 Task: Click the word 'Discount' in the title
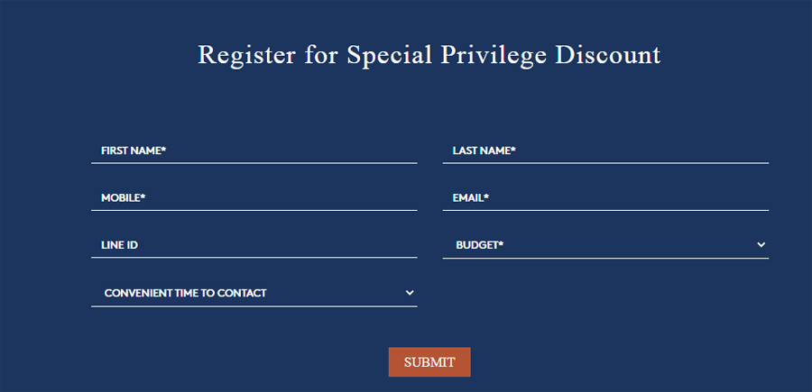click(607, 55)
